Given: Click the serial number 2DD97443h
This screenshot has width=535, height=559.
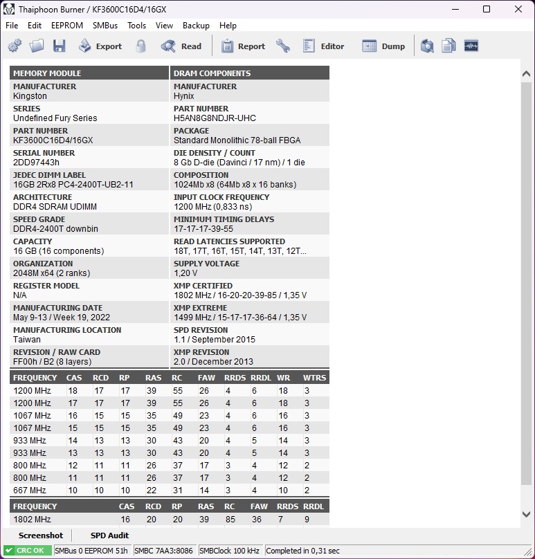Looking at the screenshot, I should (x=37, y=162).
